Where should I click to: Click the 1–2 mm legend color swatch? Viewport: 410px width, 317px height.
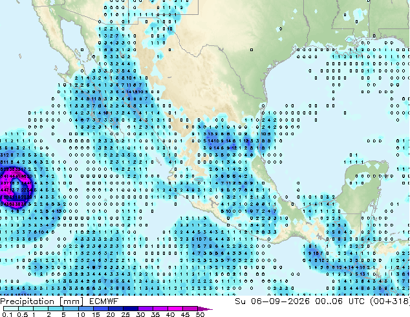(x=41, y=309)
